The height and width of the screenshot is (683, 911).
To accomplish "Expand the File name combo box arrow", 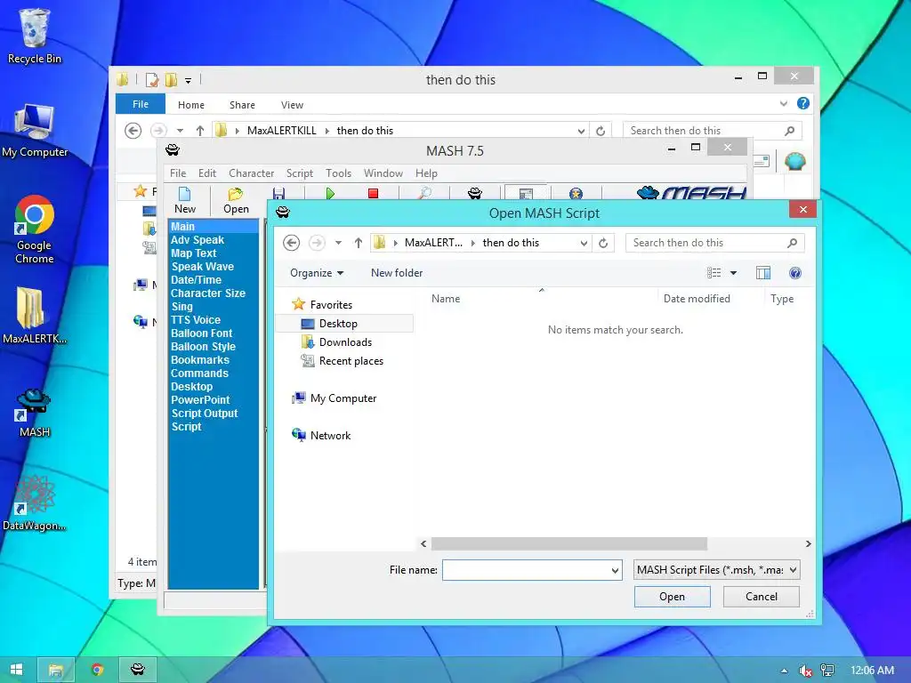I will tap(615, 570).
